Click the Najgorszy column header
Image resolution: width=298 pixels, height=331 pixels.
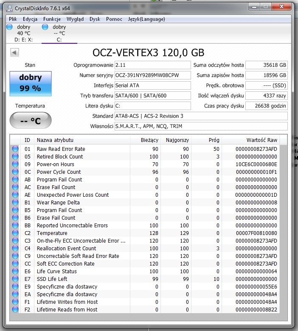pos(176,140)
